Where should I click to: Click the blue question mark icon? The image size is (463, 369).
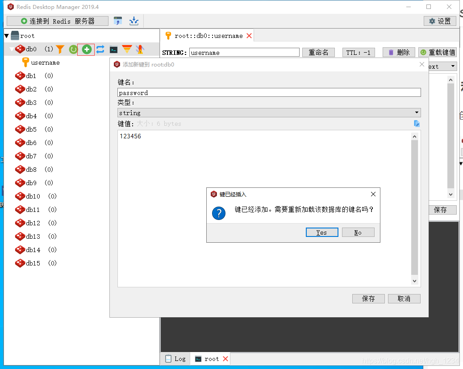coord(219,213)
